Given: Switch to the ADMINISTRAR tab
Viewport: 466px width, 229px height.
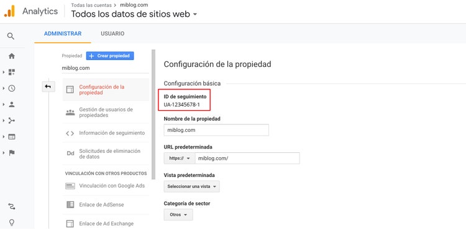Looking at the screenshot, I should pyautogui.click(x=63, y=33).
